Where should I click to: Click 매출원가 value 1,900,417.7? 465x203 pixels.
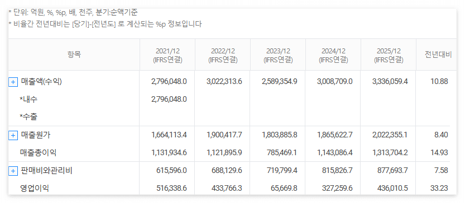pos(224,135)
